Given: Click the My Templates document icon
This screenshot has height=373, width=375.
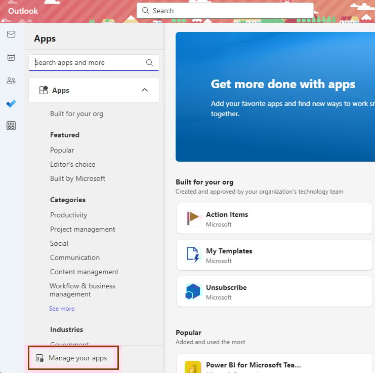Looking at the screenshot, I should coord(193,254).
